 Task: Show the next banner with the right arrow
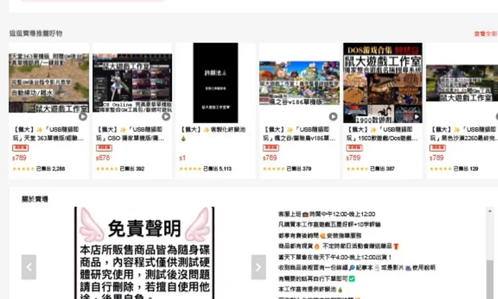[258, 267]
